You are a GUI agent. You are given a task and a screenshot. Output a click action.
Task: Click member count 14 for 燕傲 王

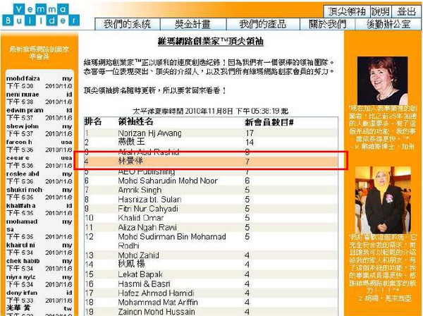coord(250,142)
